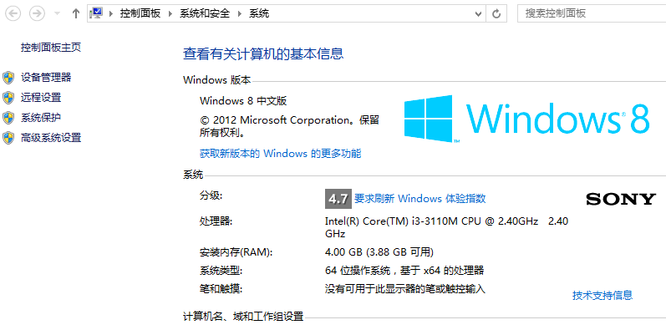Expand arrow after 系统和安全 breadcrumb
Viewport: 666px width, 330px height.
(240, 13)
